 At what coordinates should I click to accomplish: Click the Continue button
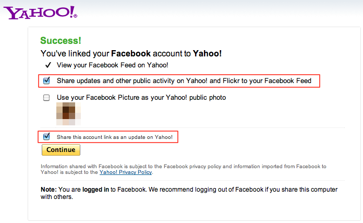(x=61, y=150)
